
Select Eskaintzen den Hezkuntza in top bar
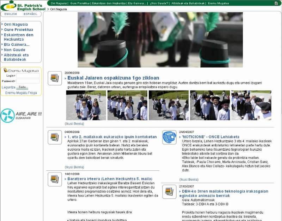(109, 3)
